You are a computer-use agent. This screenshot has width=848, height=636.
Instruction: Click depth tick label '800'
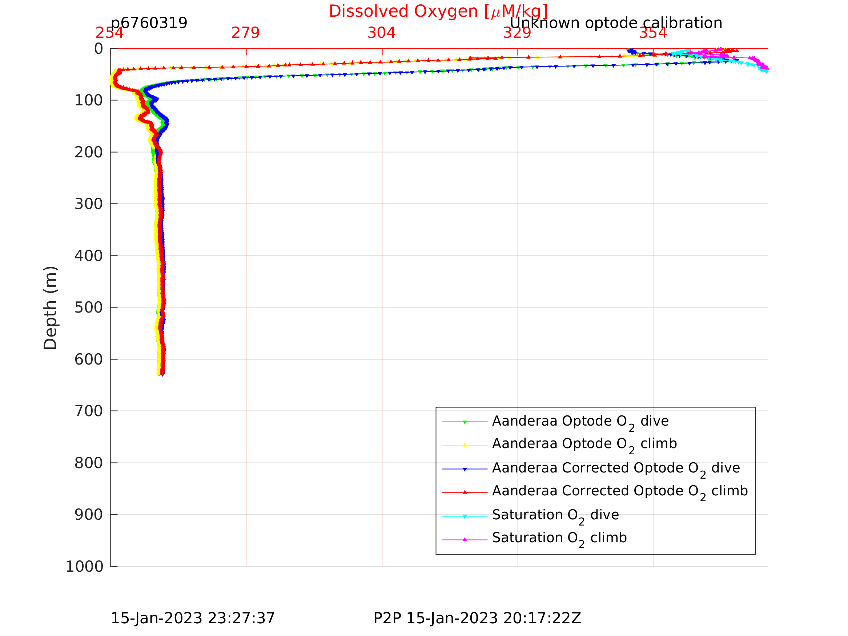89,463
